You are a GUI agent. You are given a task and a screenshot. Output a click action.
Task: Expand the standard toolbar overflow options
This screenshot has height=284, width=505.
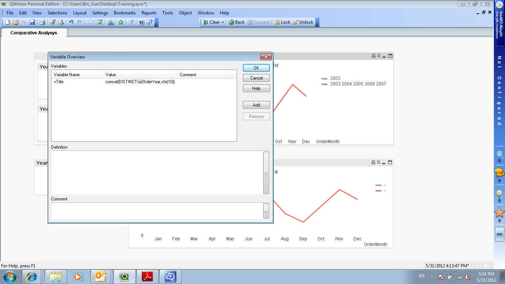pos(157,23)
